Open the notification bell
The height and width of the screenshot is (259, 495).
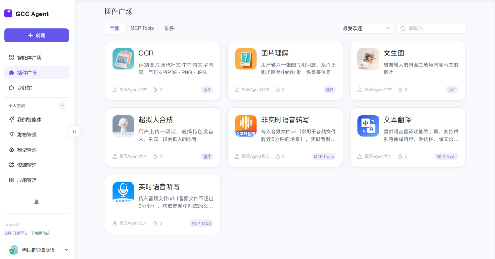(x=37, y=202)
